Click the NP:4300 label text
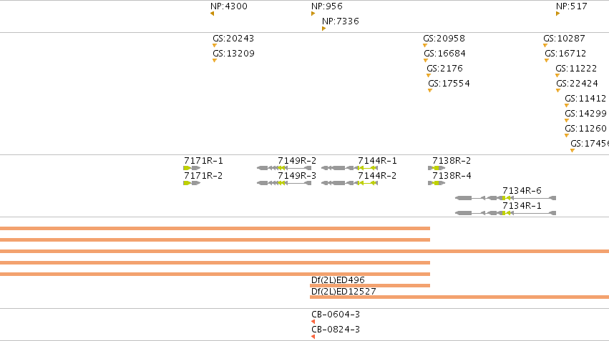The width and height of the screenshot is (609, 341). 229,6
